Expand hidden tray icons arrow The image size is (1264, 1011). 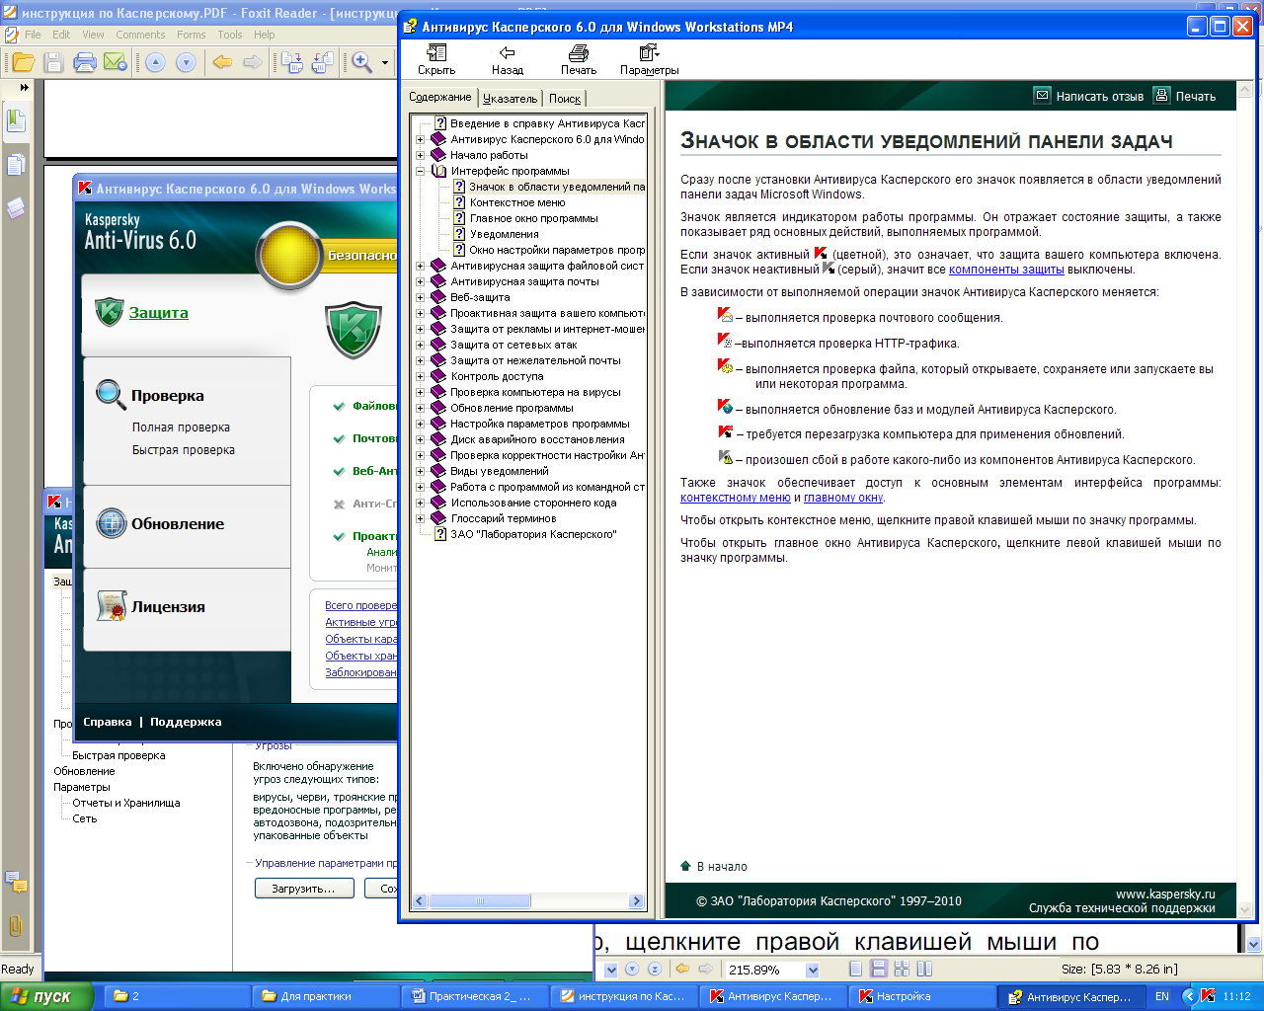[1189, 996]
